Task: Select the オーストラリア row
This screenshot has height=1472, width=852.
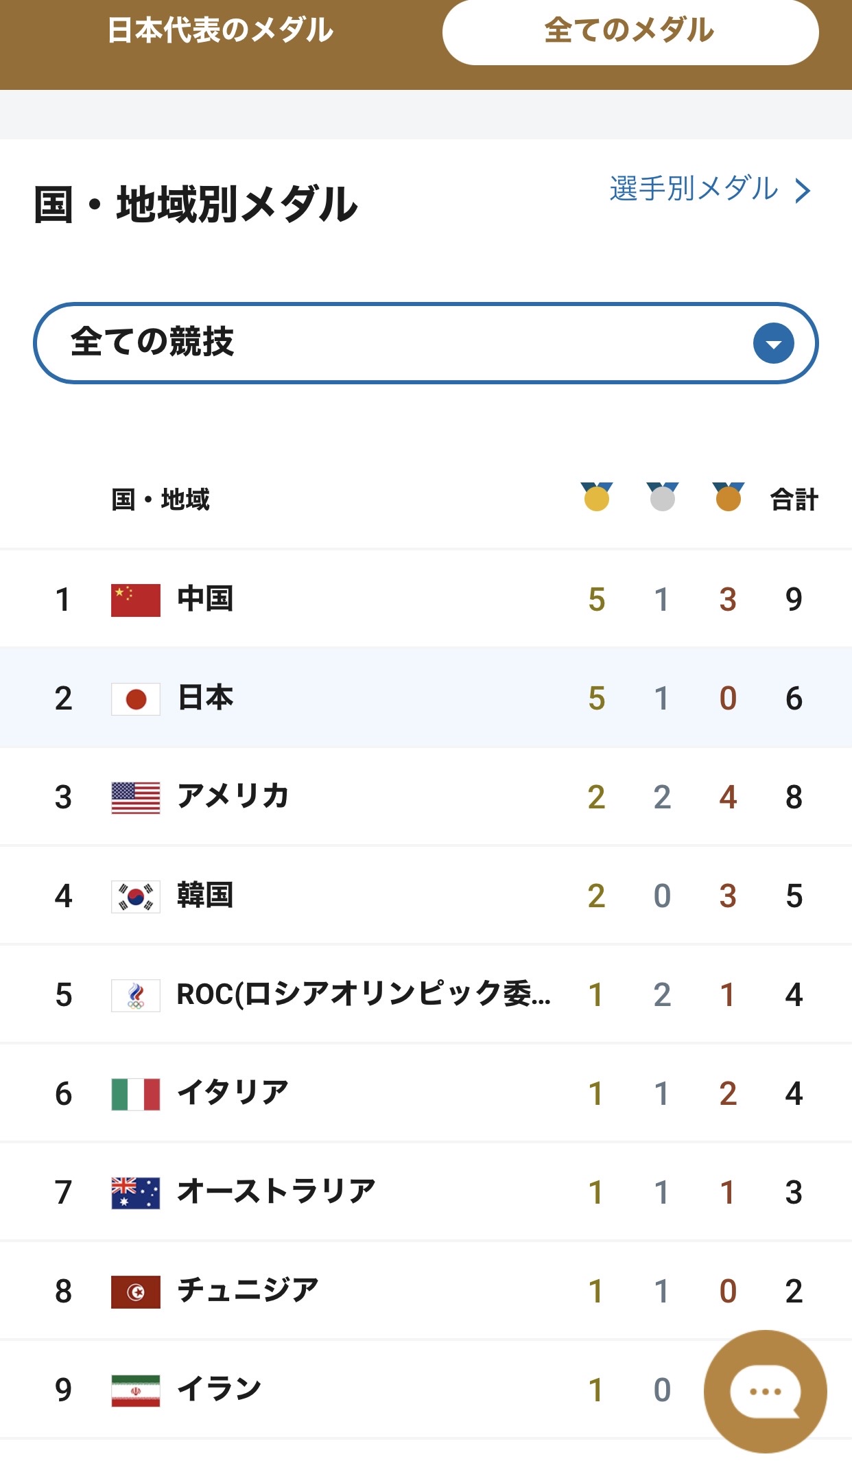Action: tap(426, 1193)
